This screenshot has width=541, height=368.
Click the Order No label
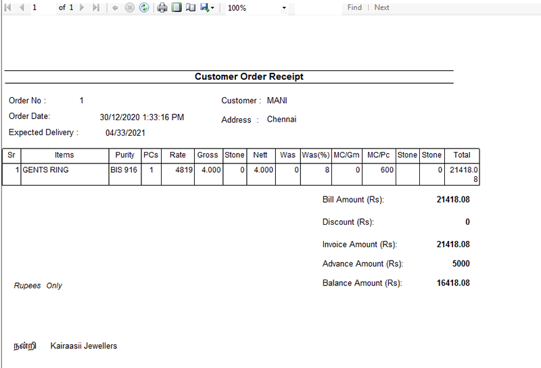[x=27, y=101]
